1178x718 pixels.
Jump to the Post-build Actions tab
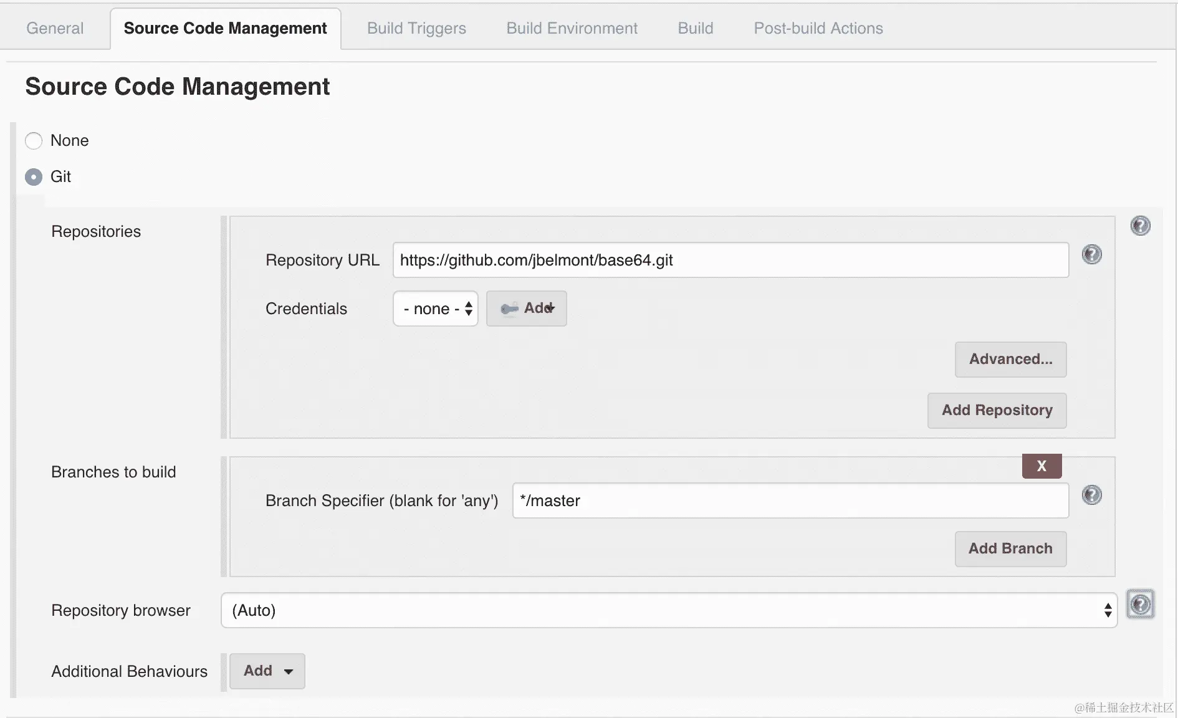(818, 28)
